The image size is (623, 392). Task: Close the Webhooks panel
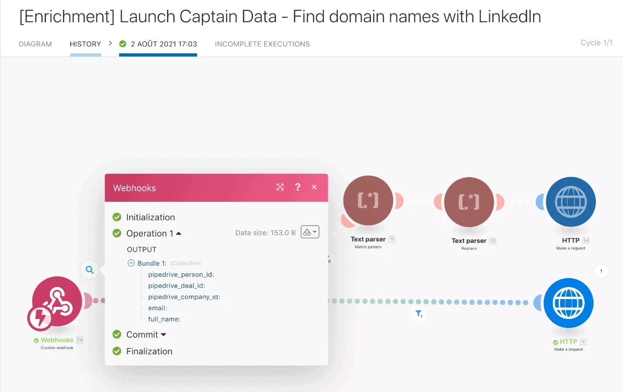pyautogui.click(x=314, y=187)
